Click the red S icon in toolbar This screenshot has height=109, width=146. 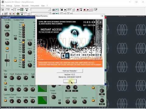10,14
